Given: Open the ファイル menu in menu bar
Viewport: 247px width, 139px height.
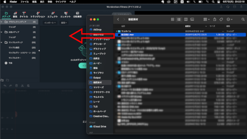Looking at the screenshot, I should [24, 2].
